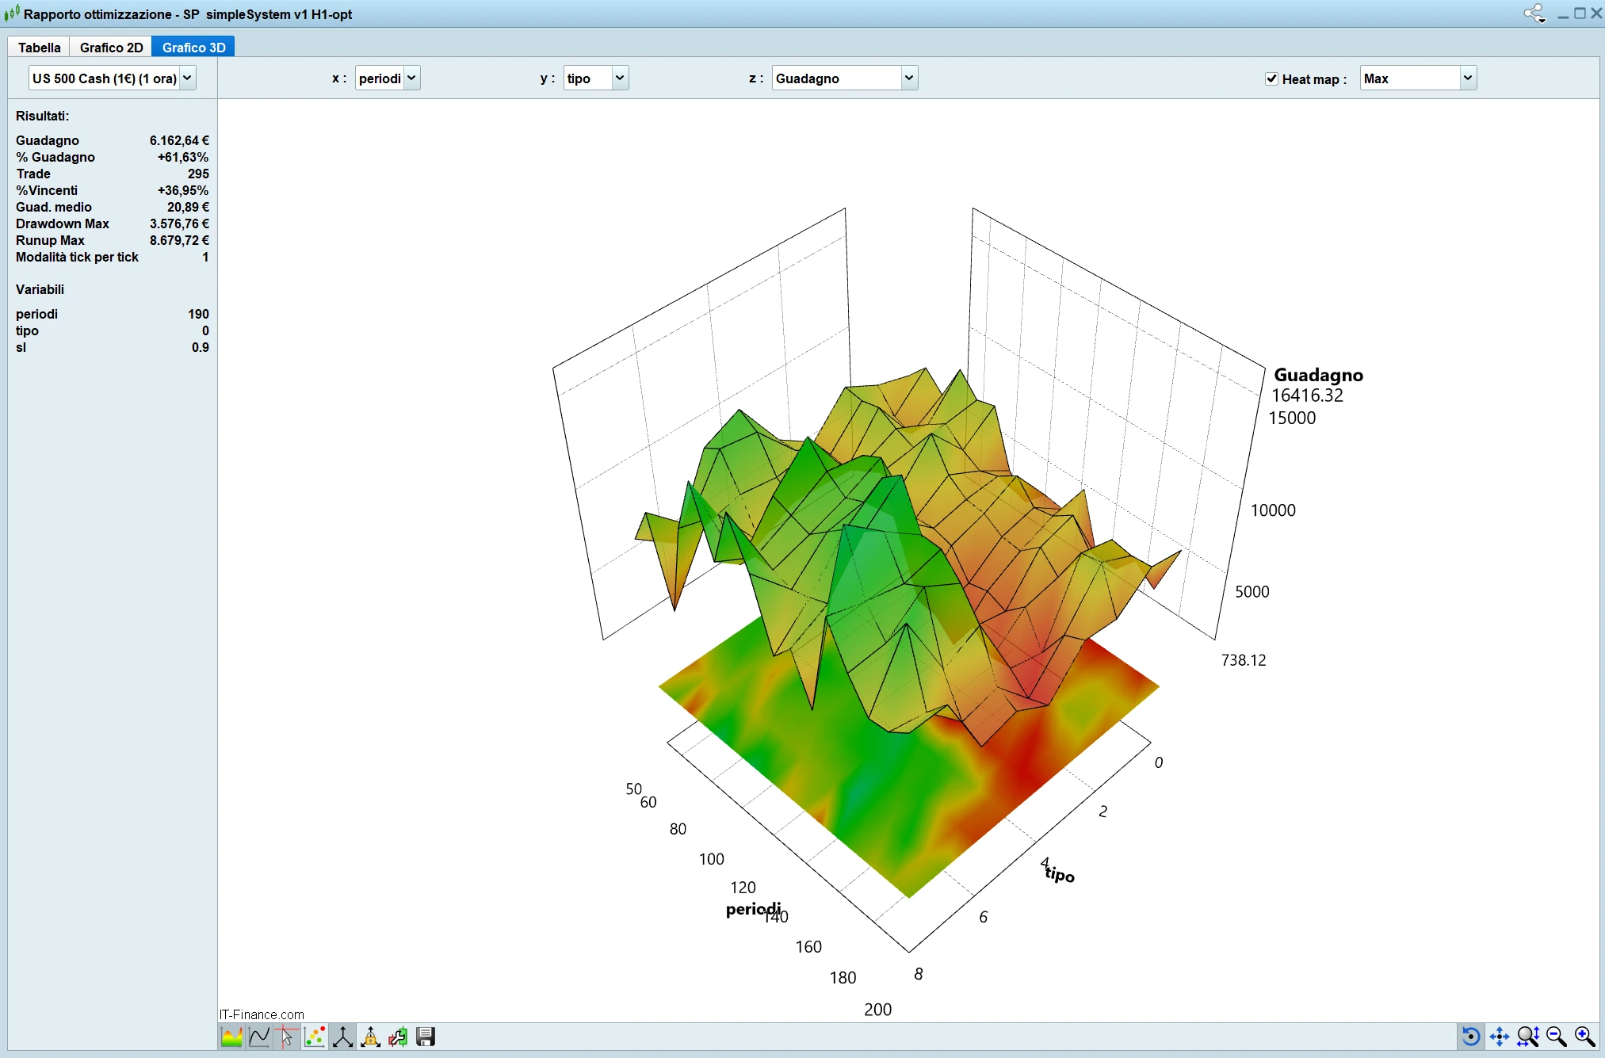Open the x axis periodi dropdown
The image size is (1605, 1058).
point(388,78)
